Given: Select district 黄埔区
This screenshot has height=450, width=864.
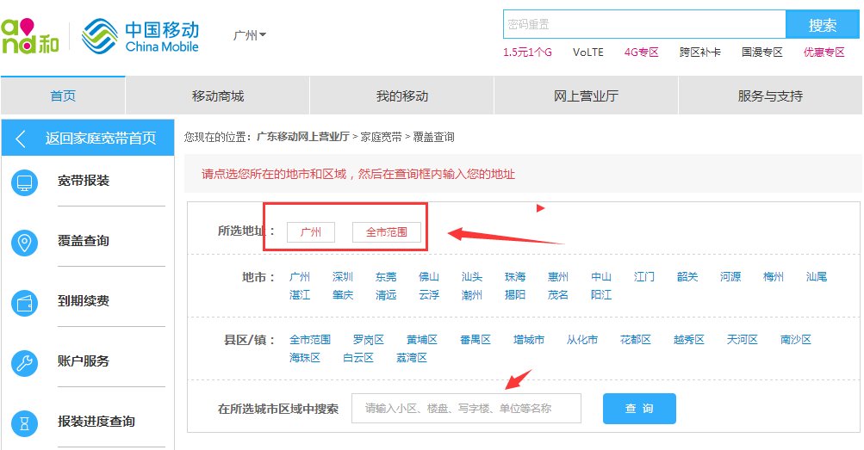Looking at the screenshot, I should tap(422, 339).
